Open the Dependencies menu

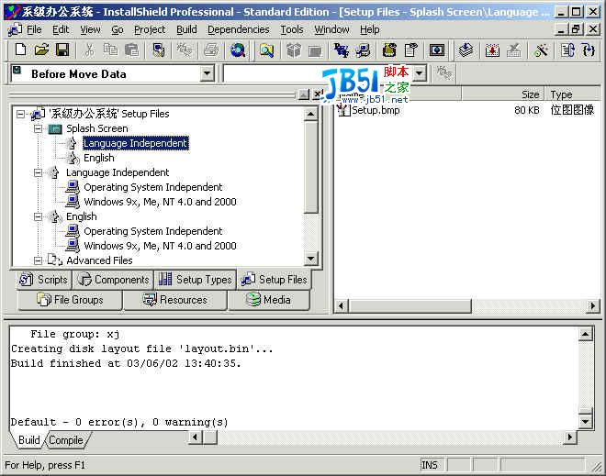pos(239,29)
